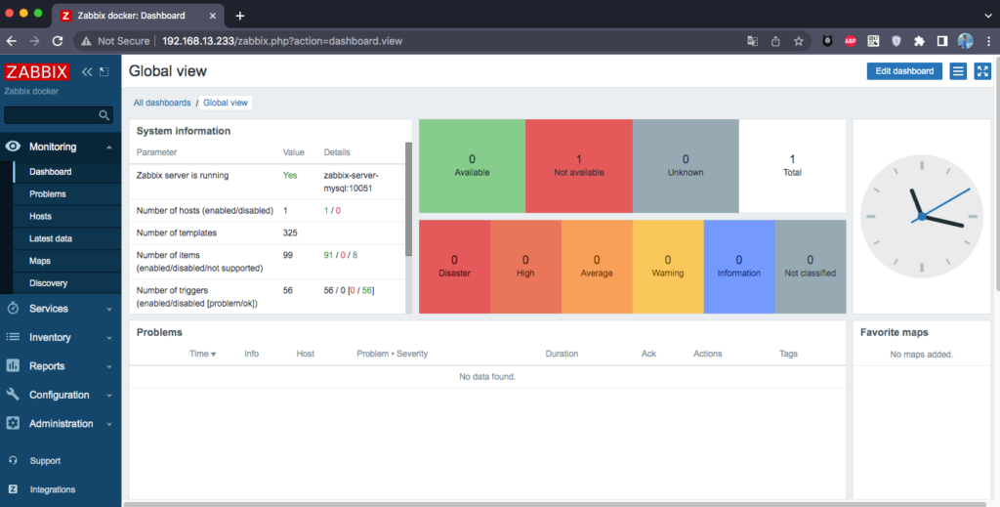Open Latest data under Monitoring

(x=66, y=238)
